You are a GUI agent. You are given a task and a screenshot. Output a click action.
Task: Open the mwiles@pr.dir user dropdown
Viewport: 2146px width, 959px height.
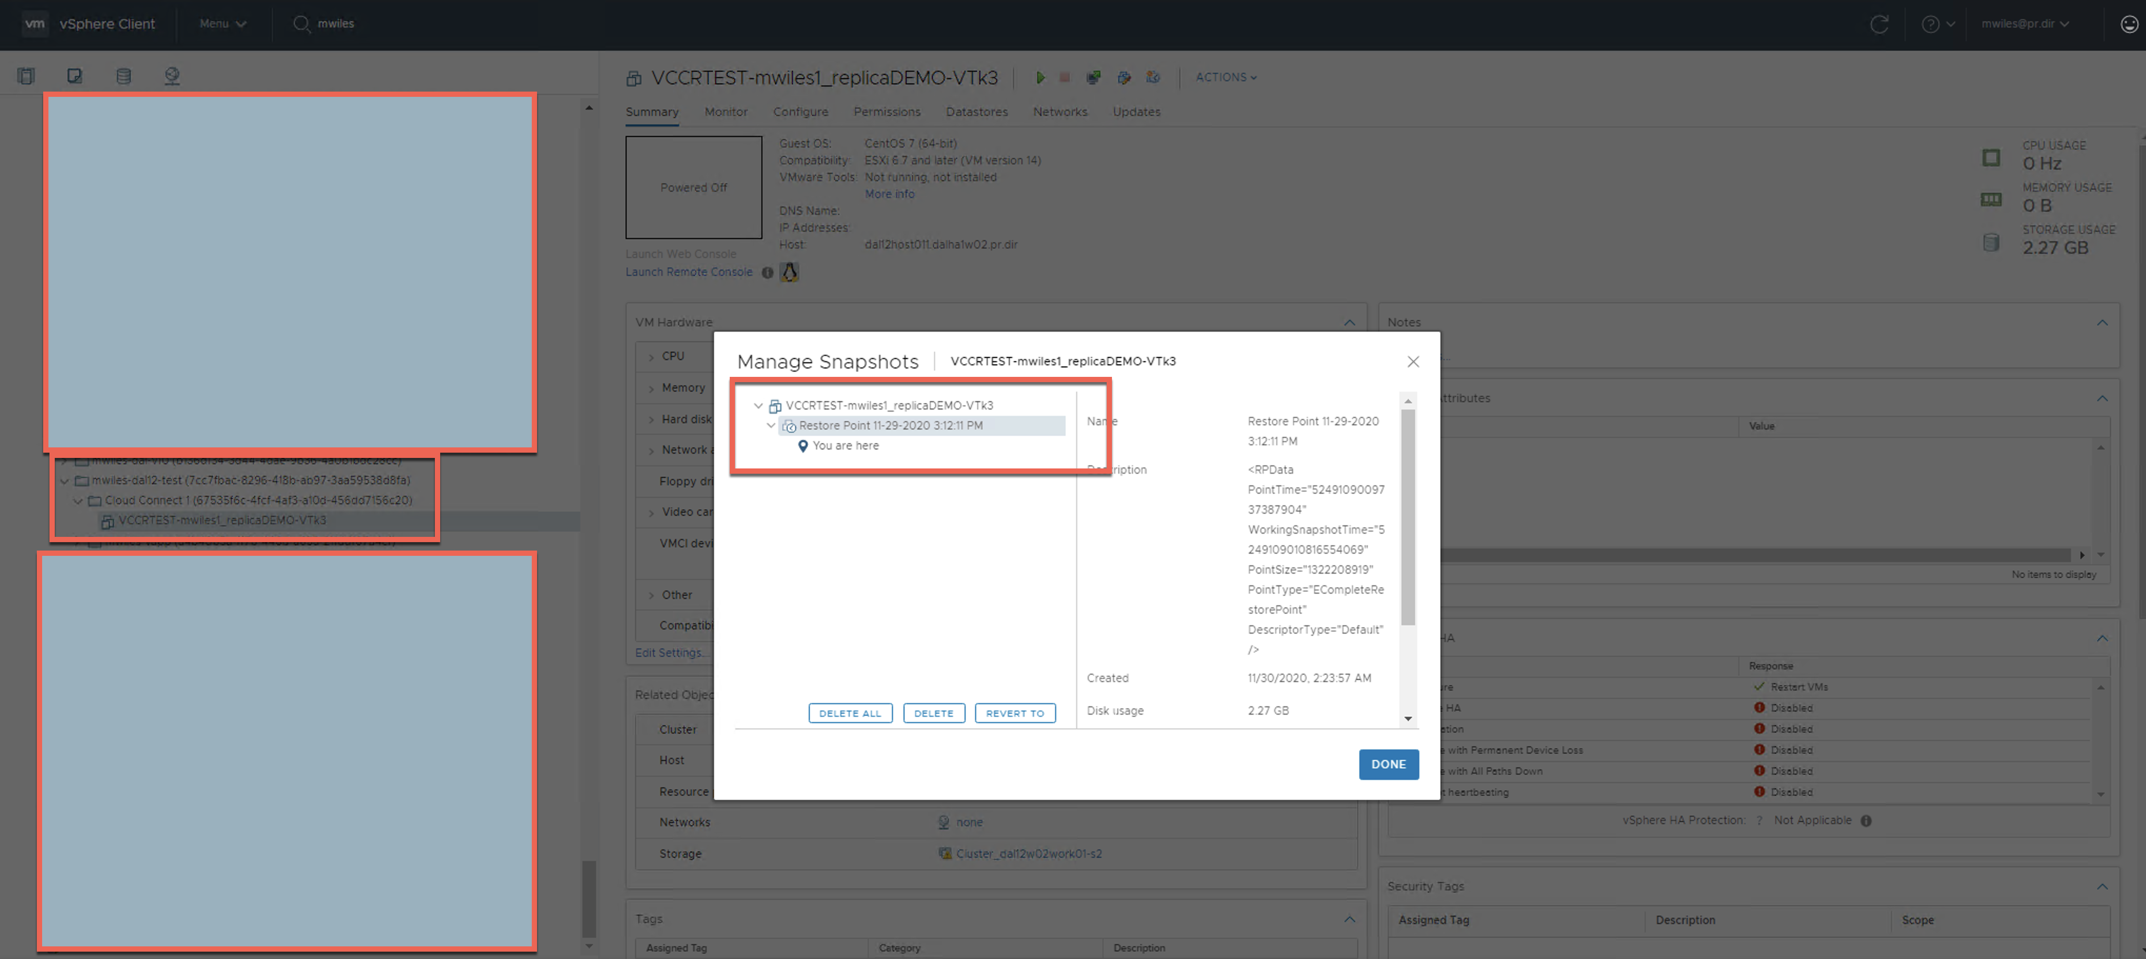click(x=2024, y=24)
